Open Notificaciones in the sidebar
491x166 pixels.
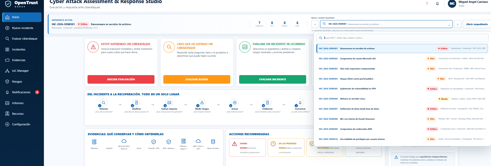click(x=22, y=92)
